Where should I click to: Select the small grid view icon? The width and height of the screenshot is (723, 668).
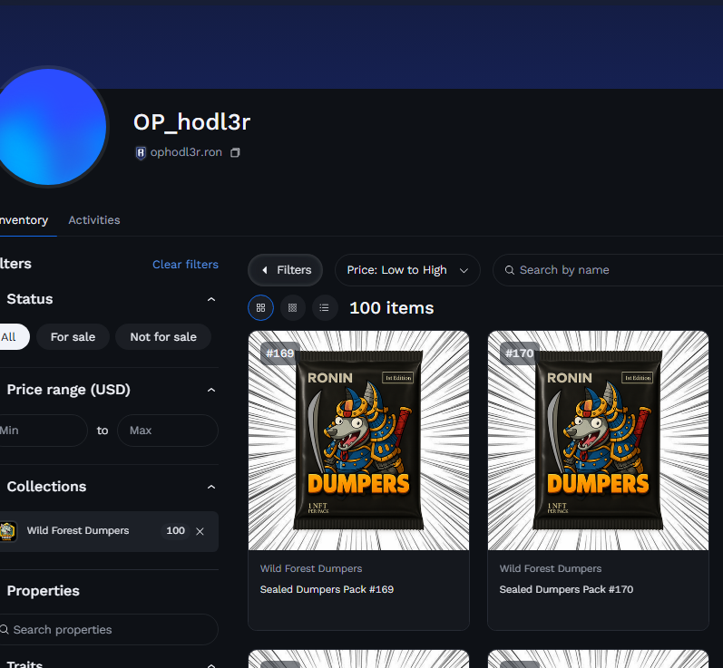[x=292, y=308]
